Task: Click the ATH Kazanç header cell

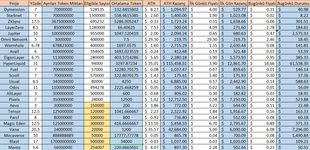Action: click(174, 3)
